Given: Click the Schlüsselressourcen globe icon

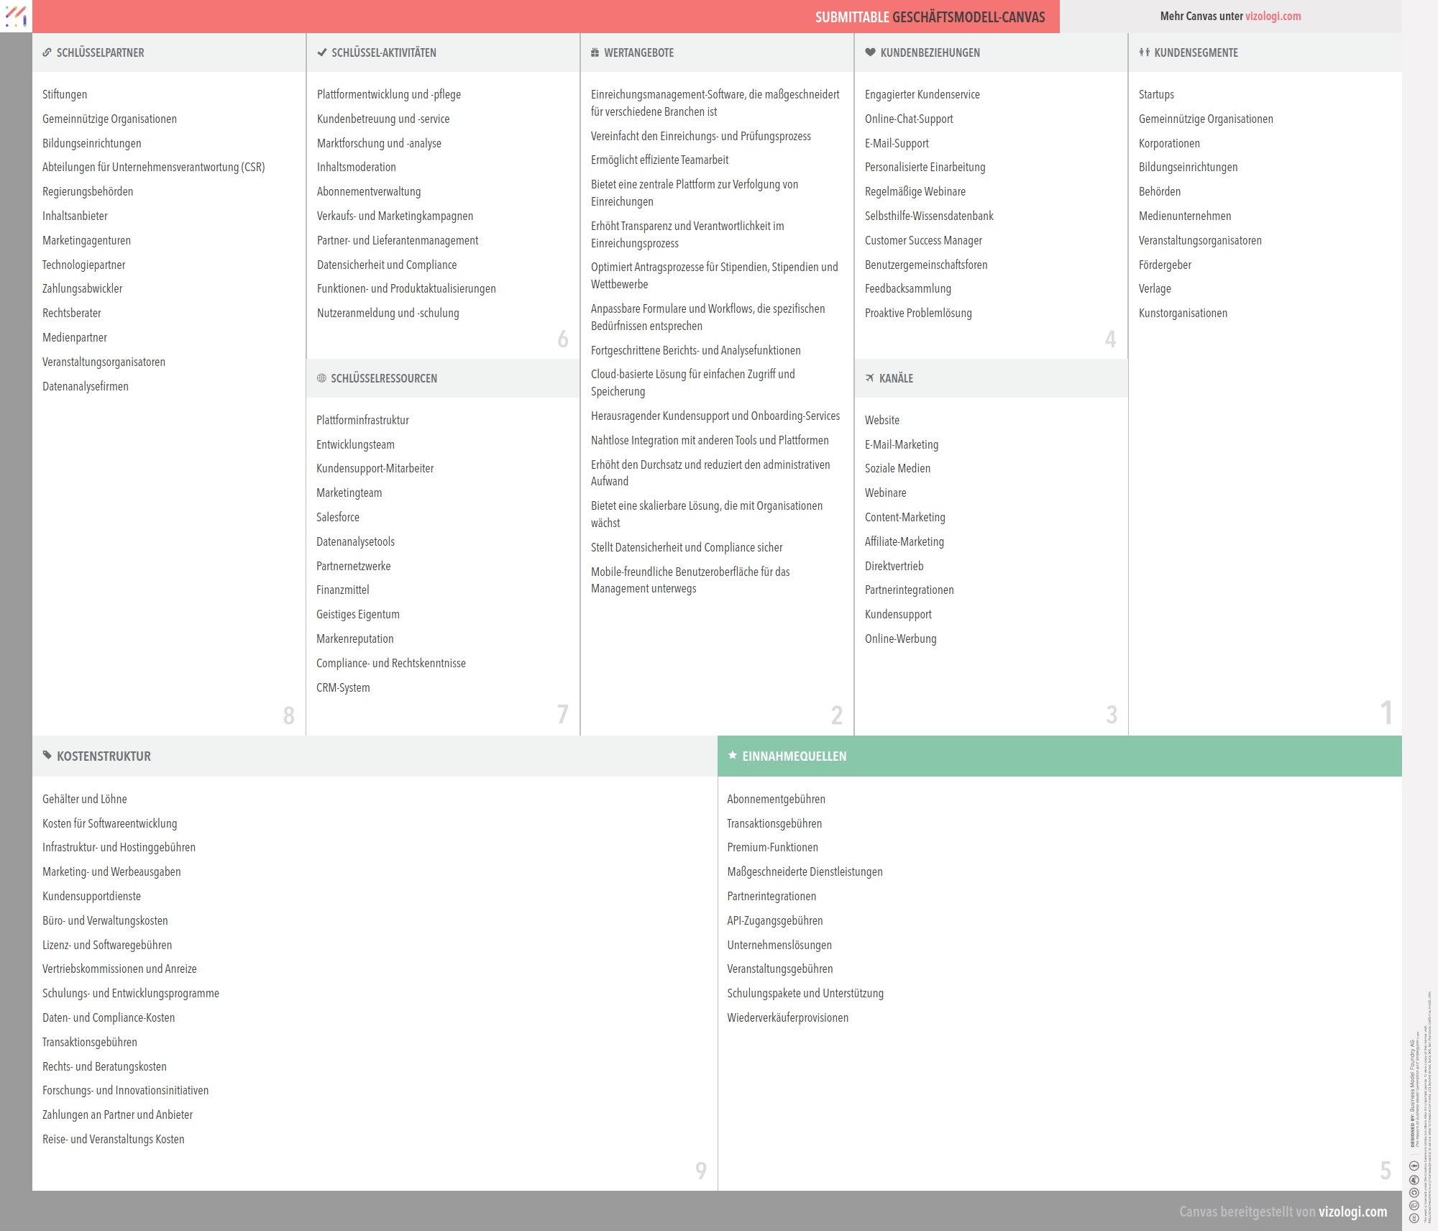Looking at the screenshot, I should [x=321, y=378].
